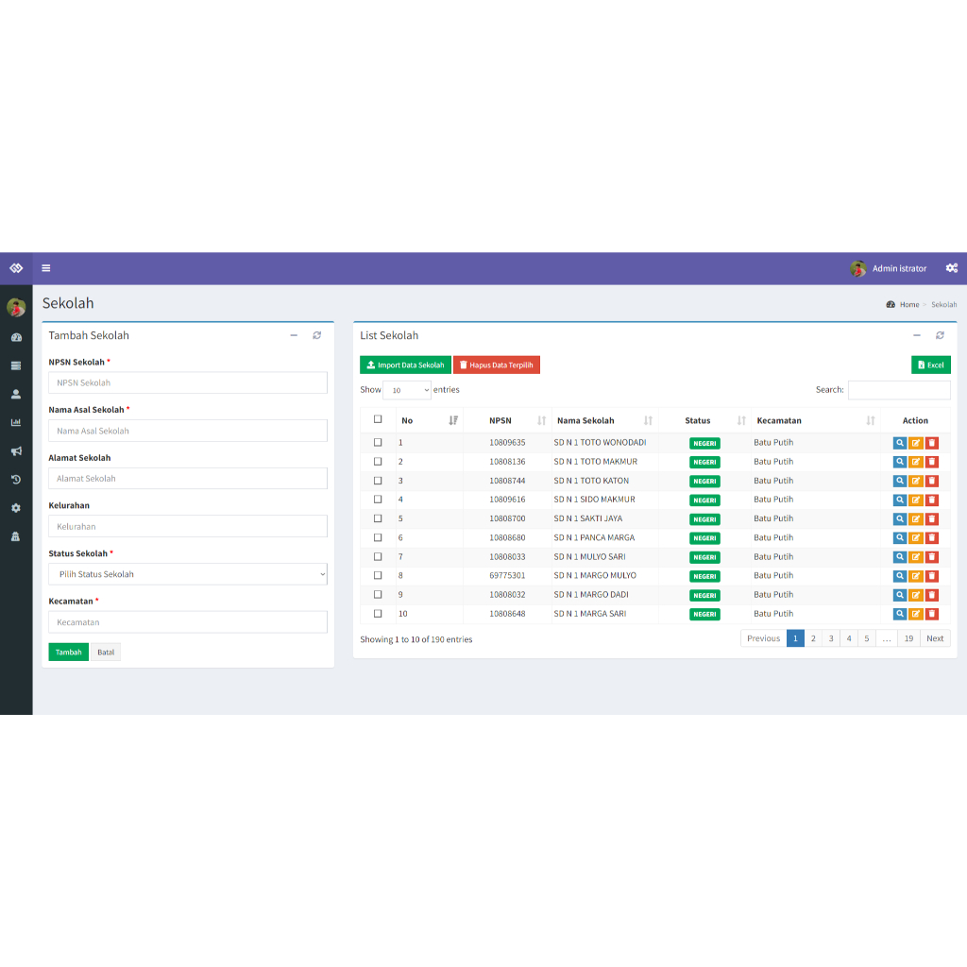
Task: Open the megaphone announcements sidebar icon
Action: [x=16, y=450]
